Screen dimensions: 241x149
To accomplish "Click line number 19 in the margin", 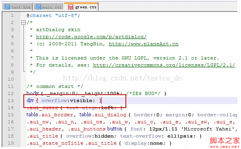I will pos(11,143).
